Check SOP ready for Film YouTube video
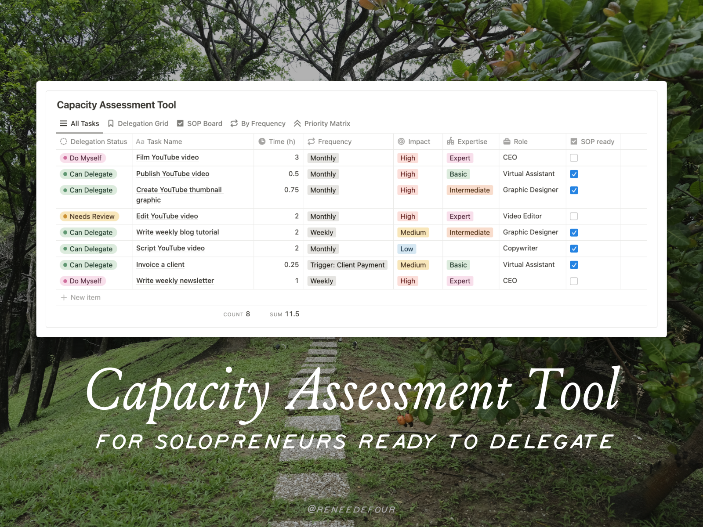 574,158
